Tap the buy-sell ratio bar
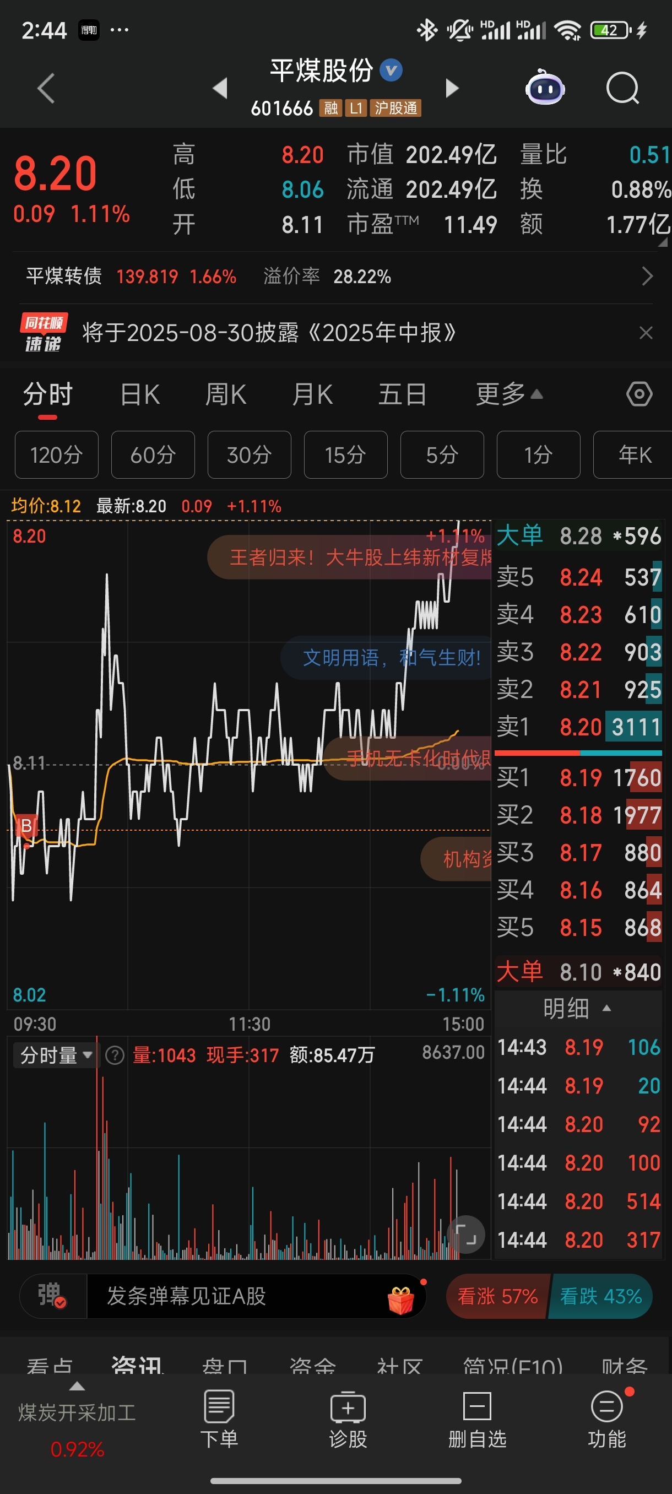Image resolution: width=672 pixels, height=1494 pixels. (578, 753)
